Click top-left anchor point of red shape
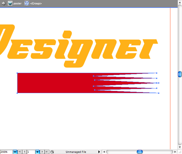182x154 pixels. coord(17,73)
